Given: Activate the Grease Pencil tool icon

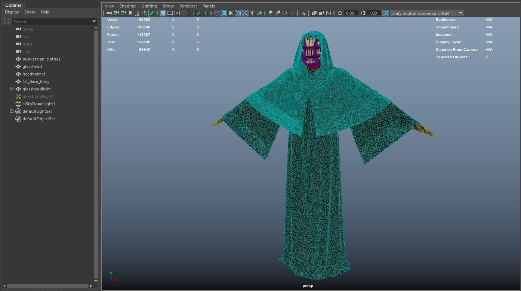Looking at the screenshot, I should pos(152,13).
